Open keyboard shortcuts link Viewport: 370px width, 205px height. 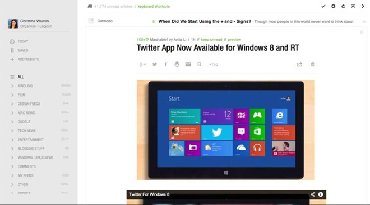coord(154,6)
